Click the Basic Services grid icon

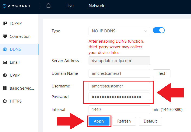(5, 88)
